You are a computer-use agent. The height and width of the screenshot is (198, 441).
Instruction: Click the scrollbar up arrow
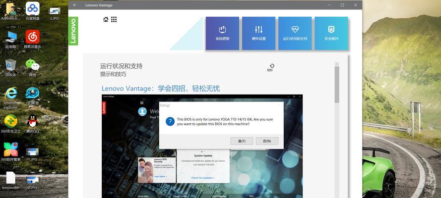(337, 64)
